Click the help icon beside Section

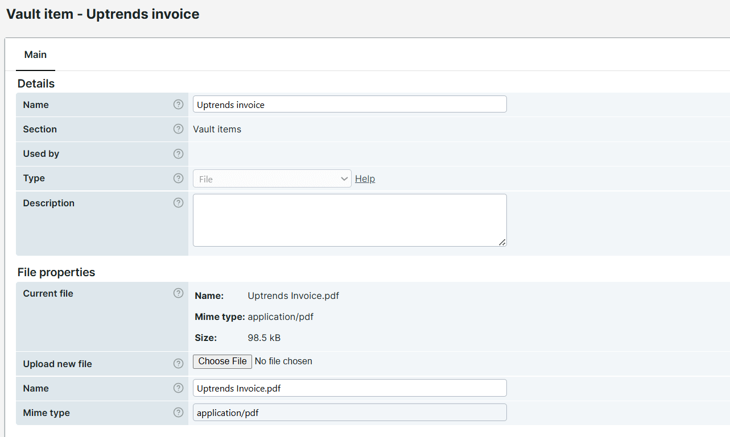click(x=179, y=129)
